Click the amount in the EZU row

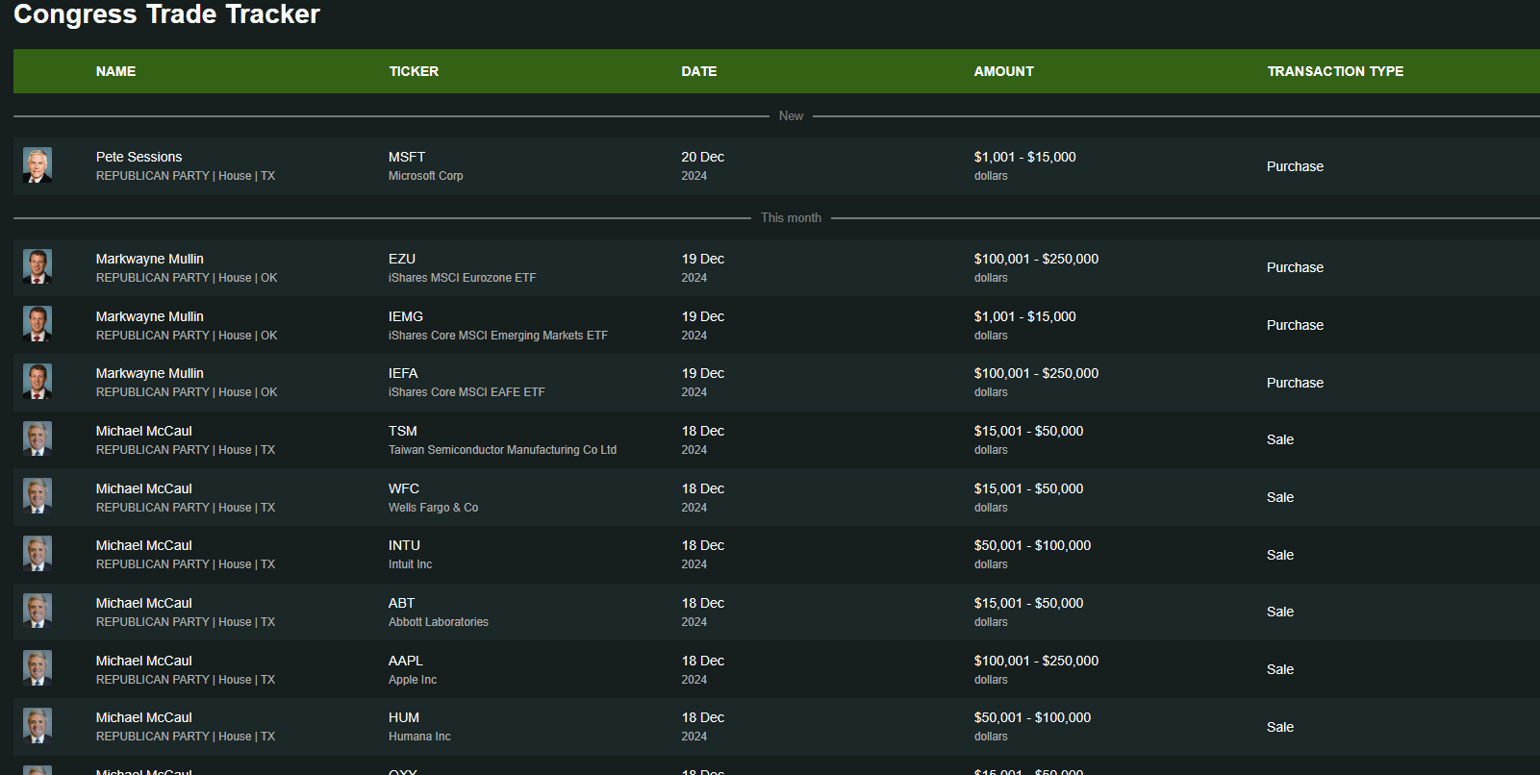coord(1036,259)
